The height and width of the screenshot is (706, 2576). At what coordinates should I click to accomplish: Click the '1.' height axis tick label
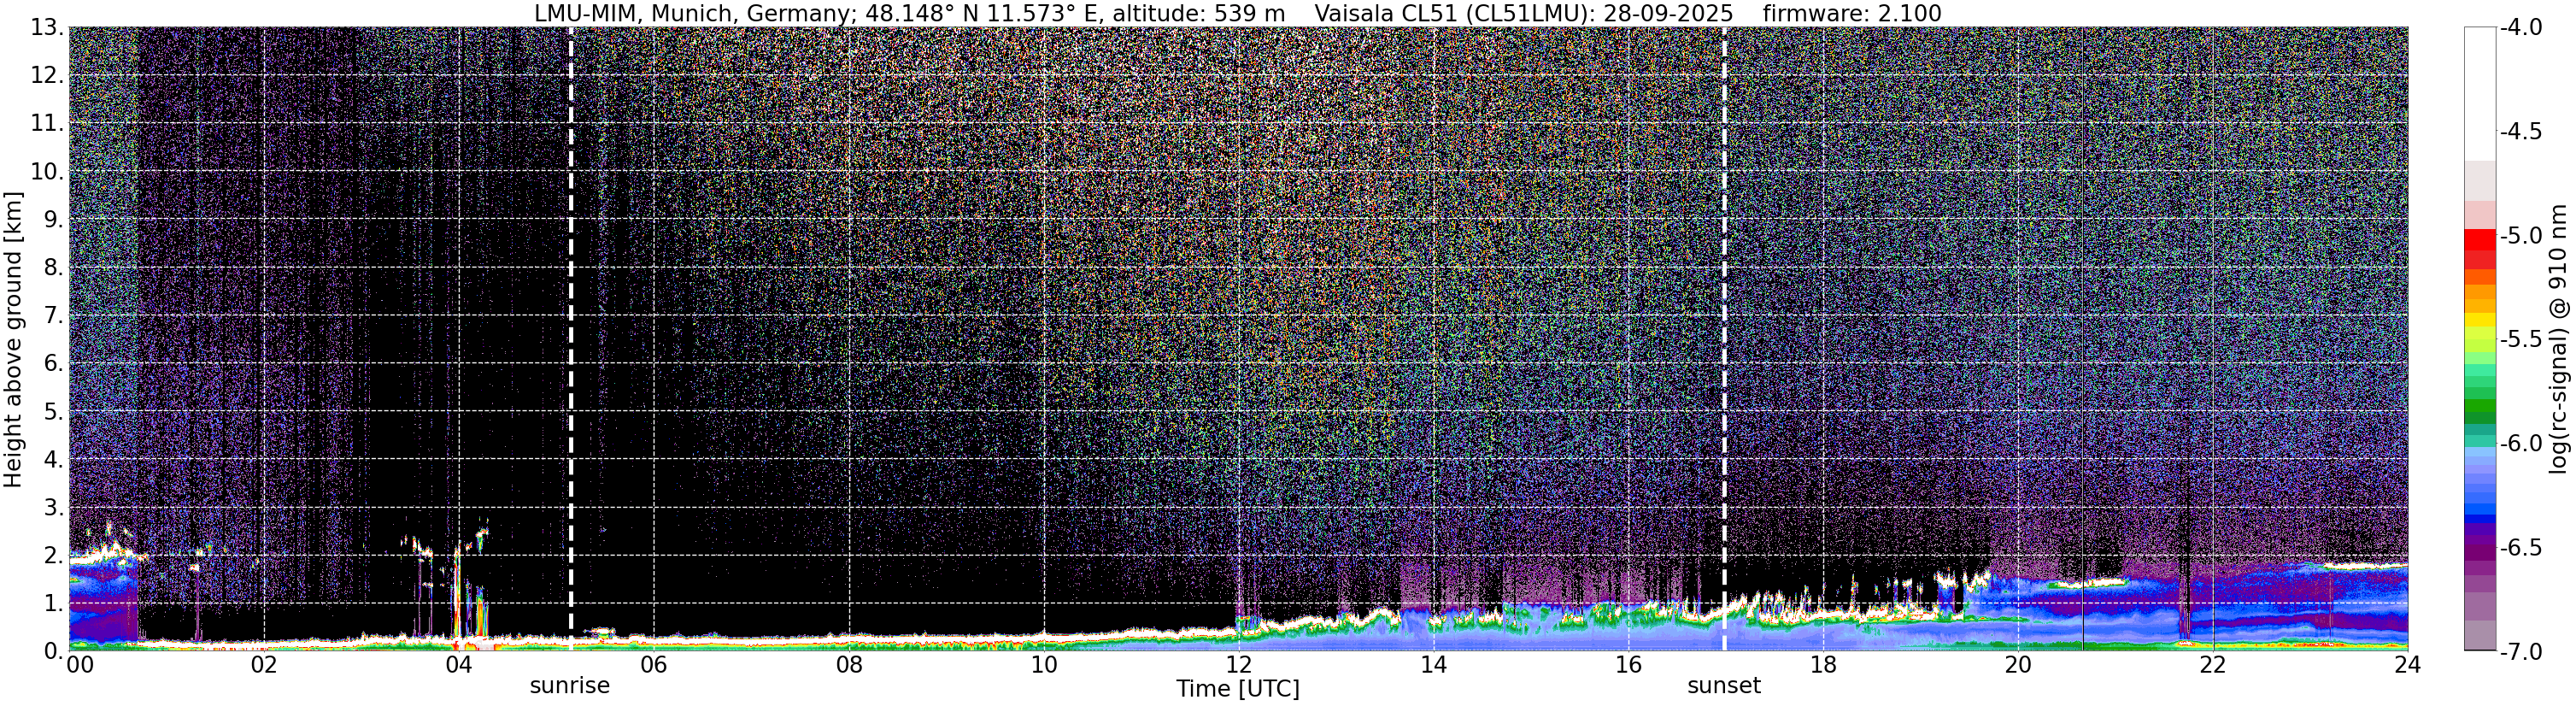pos(54,603)
